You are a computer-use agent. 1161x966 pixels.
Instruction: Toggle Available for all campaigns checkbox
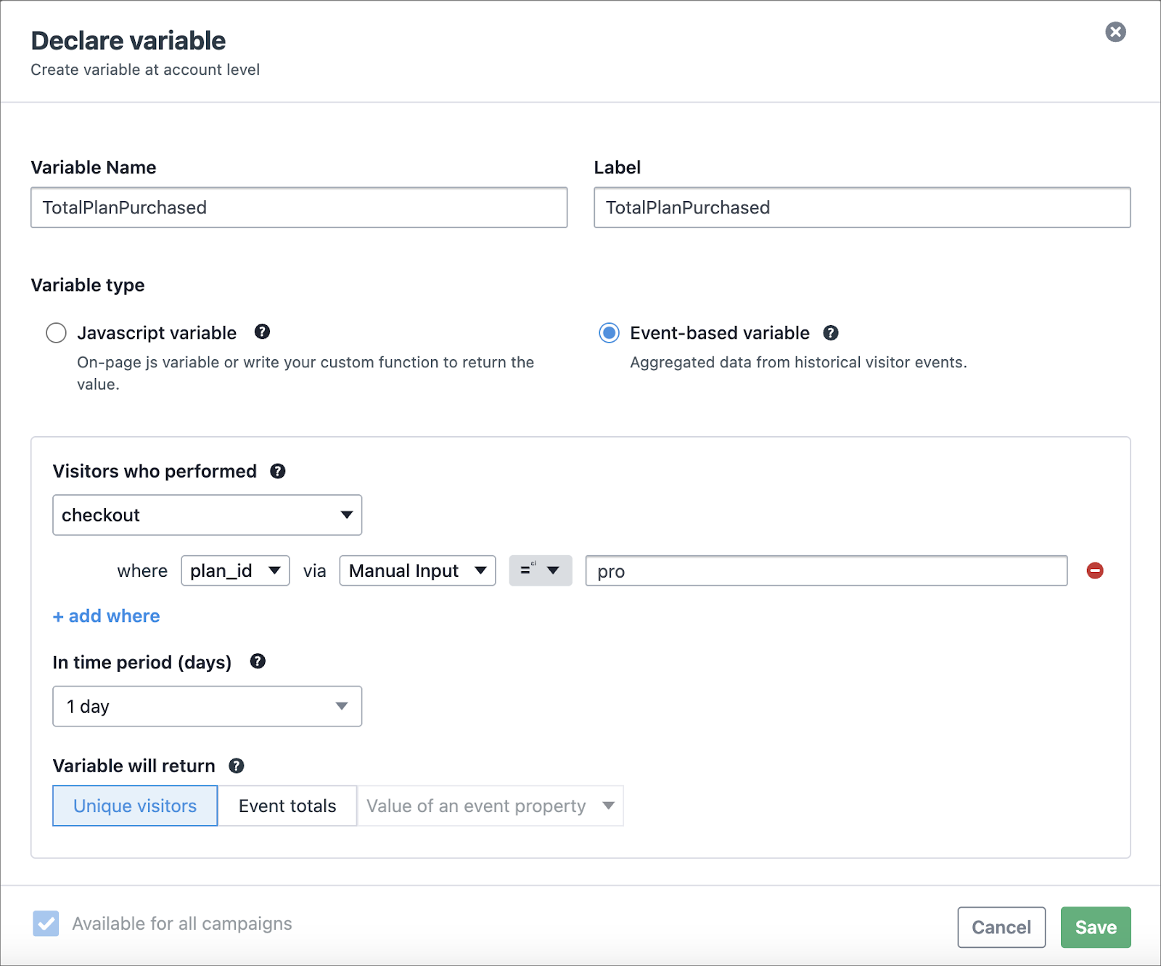[46, 923]
